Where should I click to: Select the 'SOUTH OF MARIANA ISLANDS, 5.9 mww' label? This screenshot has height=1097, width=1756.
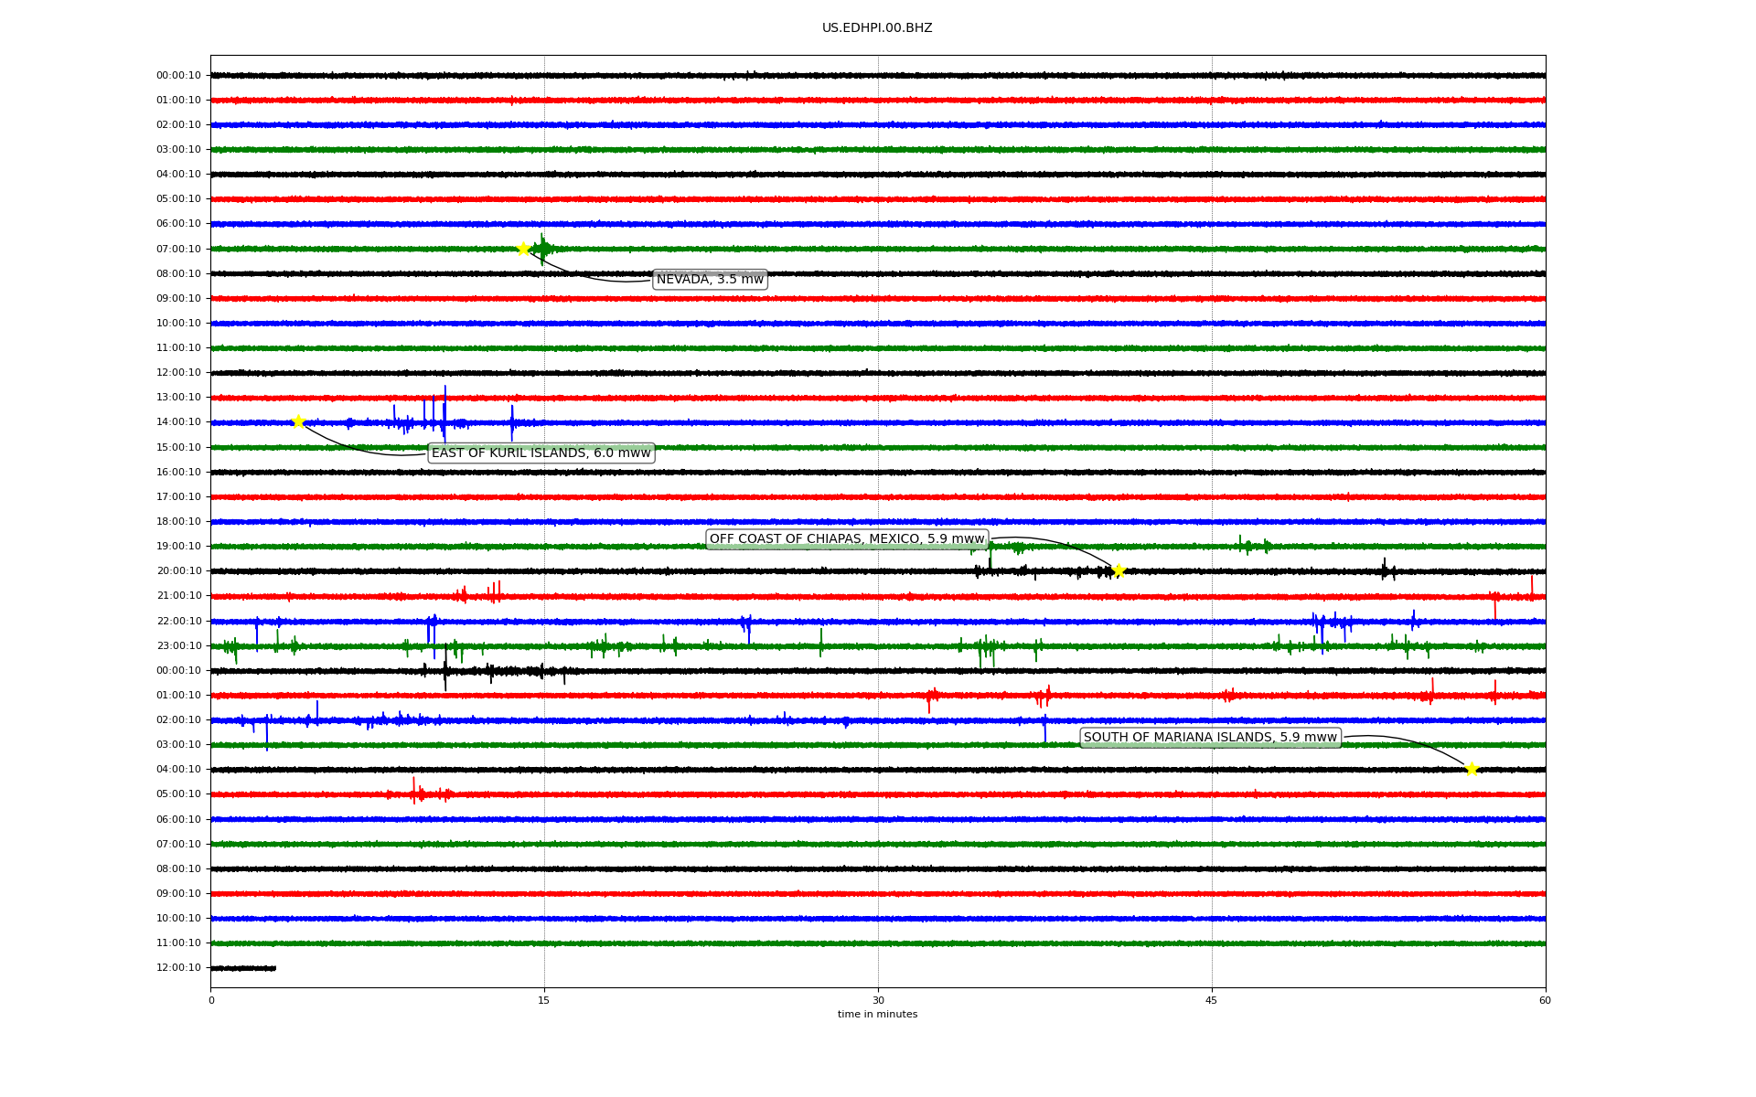click(x=1210, y=738)
